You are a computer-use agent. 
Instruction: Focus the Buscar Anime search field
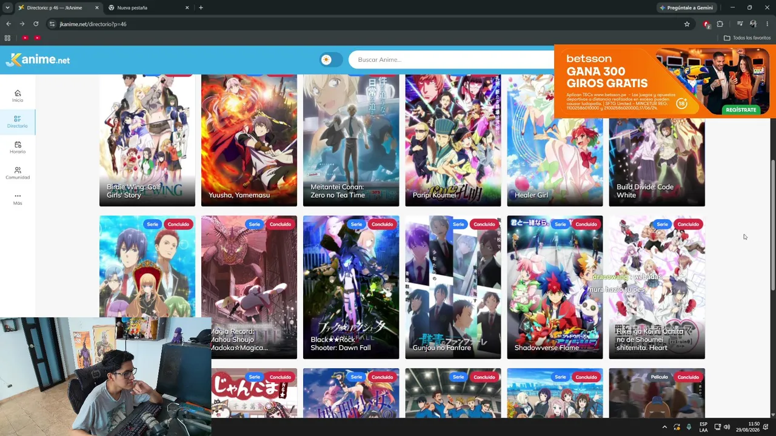coord(451,59)
